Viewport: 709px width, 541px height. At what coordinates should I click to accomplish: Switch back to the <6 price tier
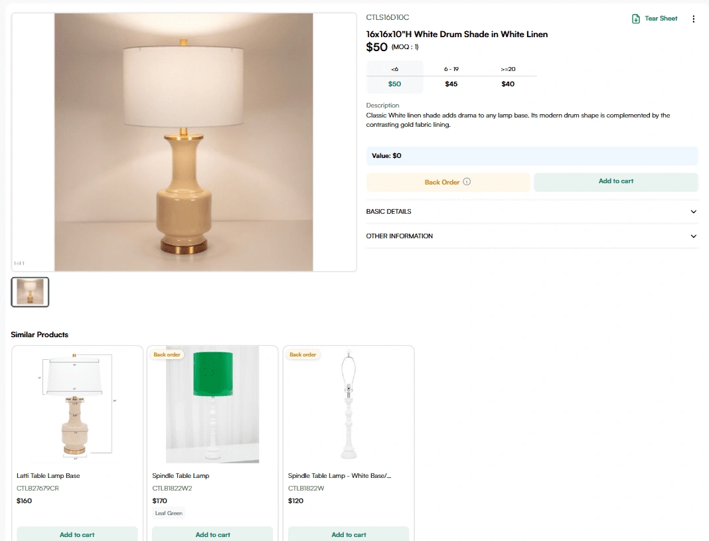point(394,76)
